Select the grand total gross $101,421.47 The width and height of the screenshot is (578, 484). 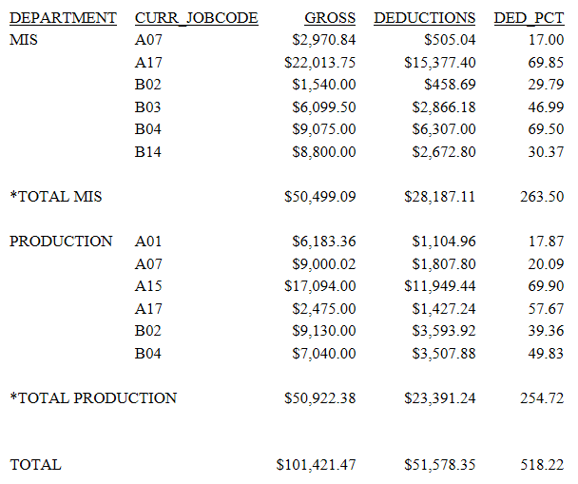[x=316, y=465]
